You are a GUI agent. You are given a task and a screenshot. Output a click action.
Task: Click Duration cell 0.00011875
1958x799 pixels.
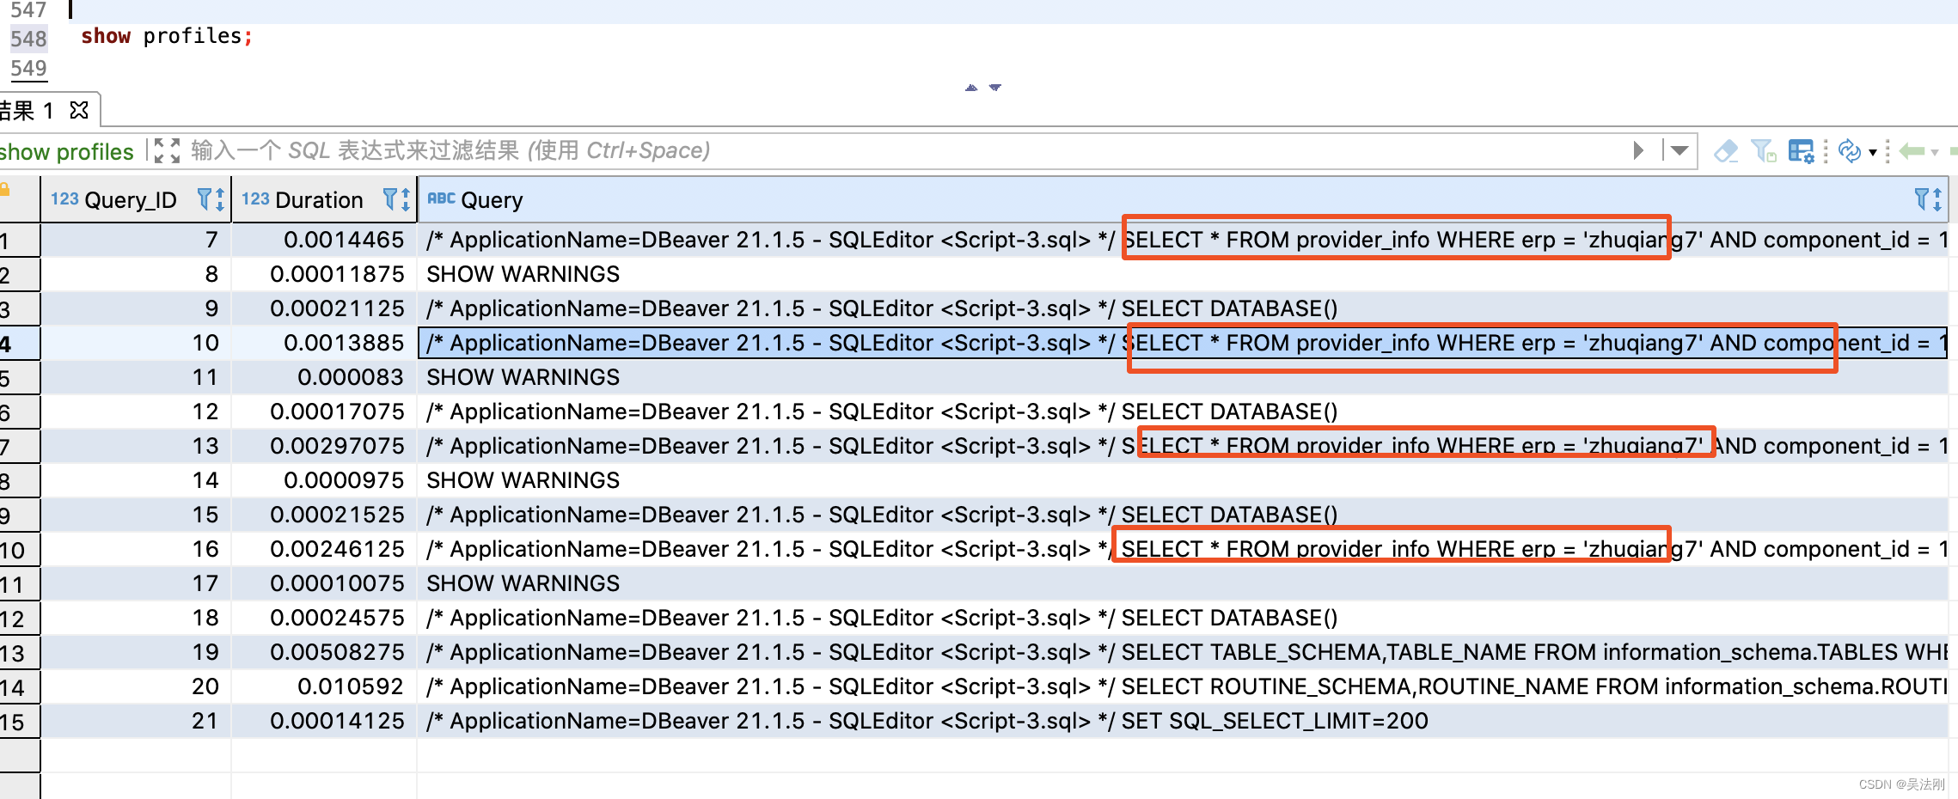(x=324, y=274)
